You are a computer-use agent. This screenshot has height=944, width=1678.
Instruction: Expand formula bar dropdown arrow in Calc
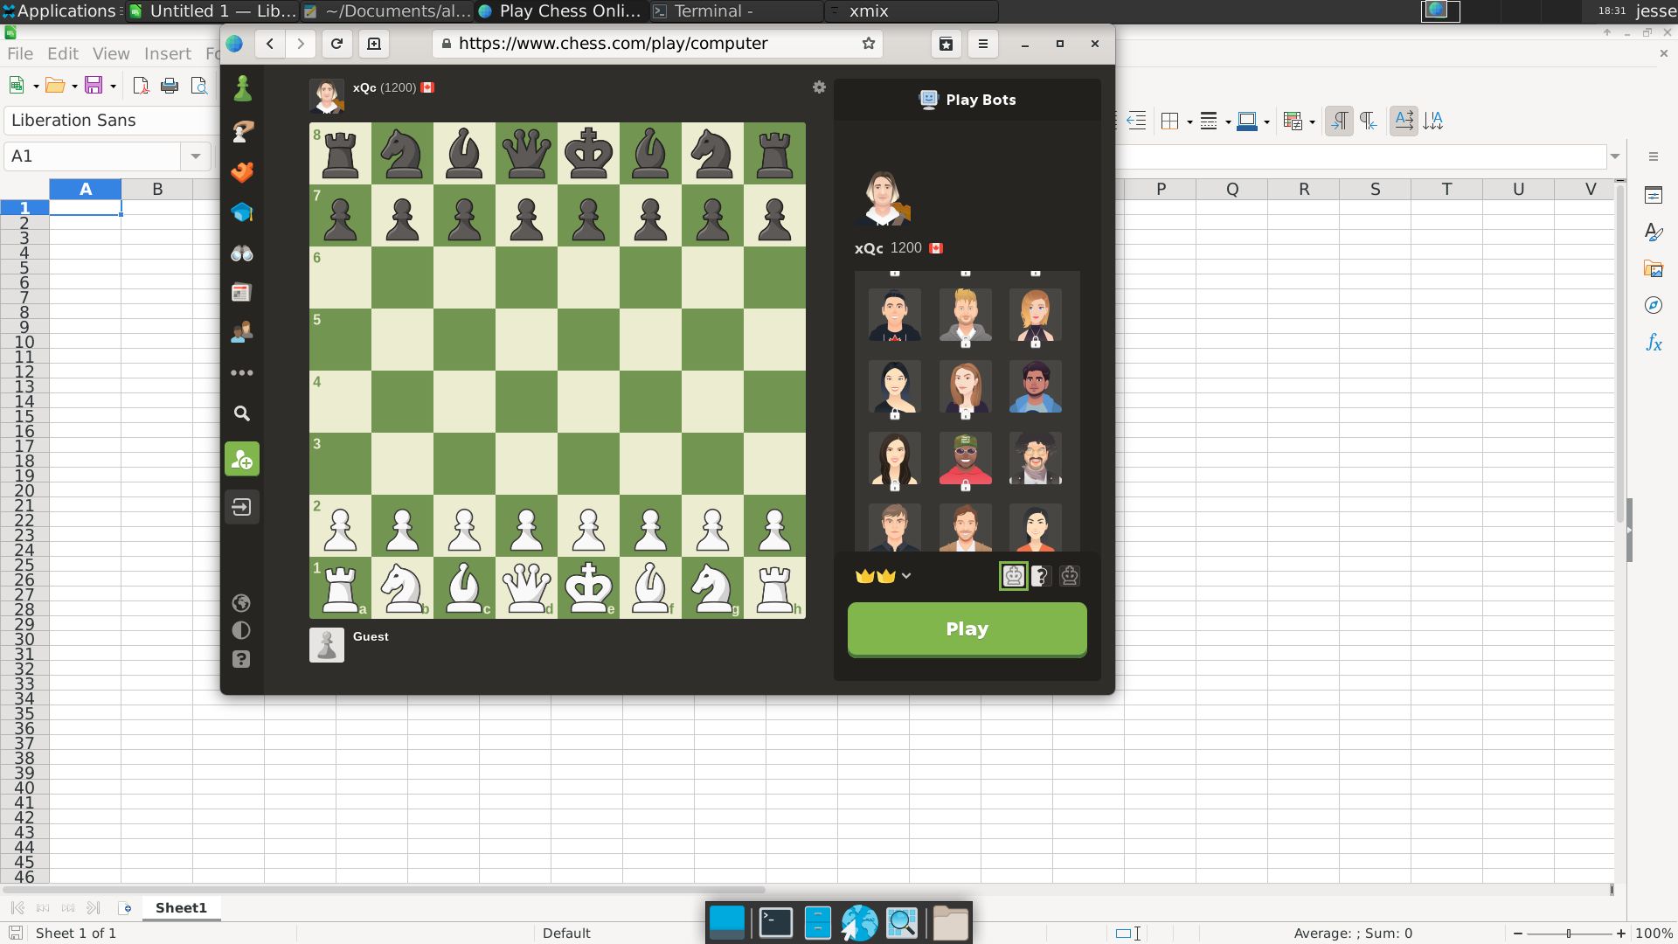click(x=1615, y=156)
